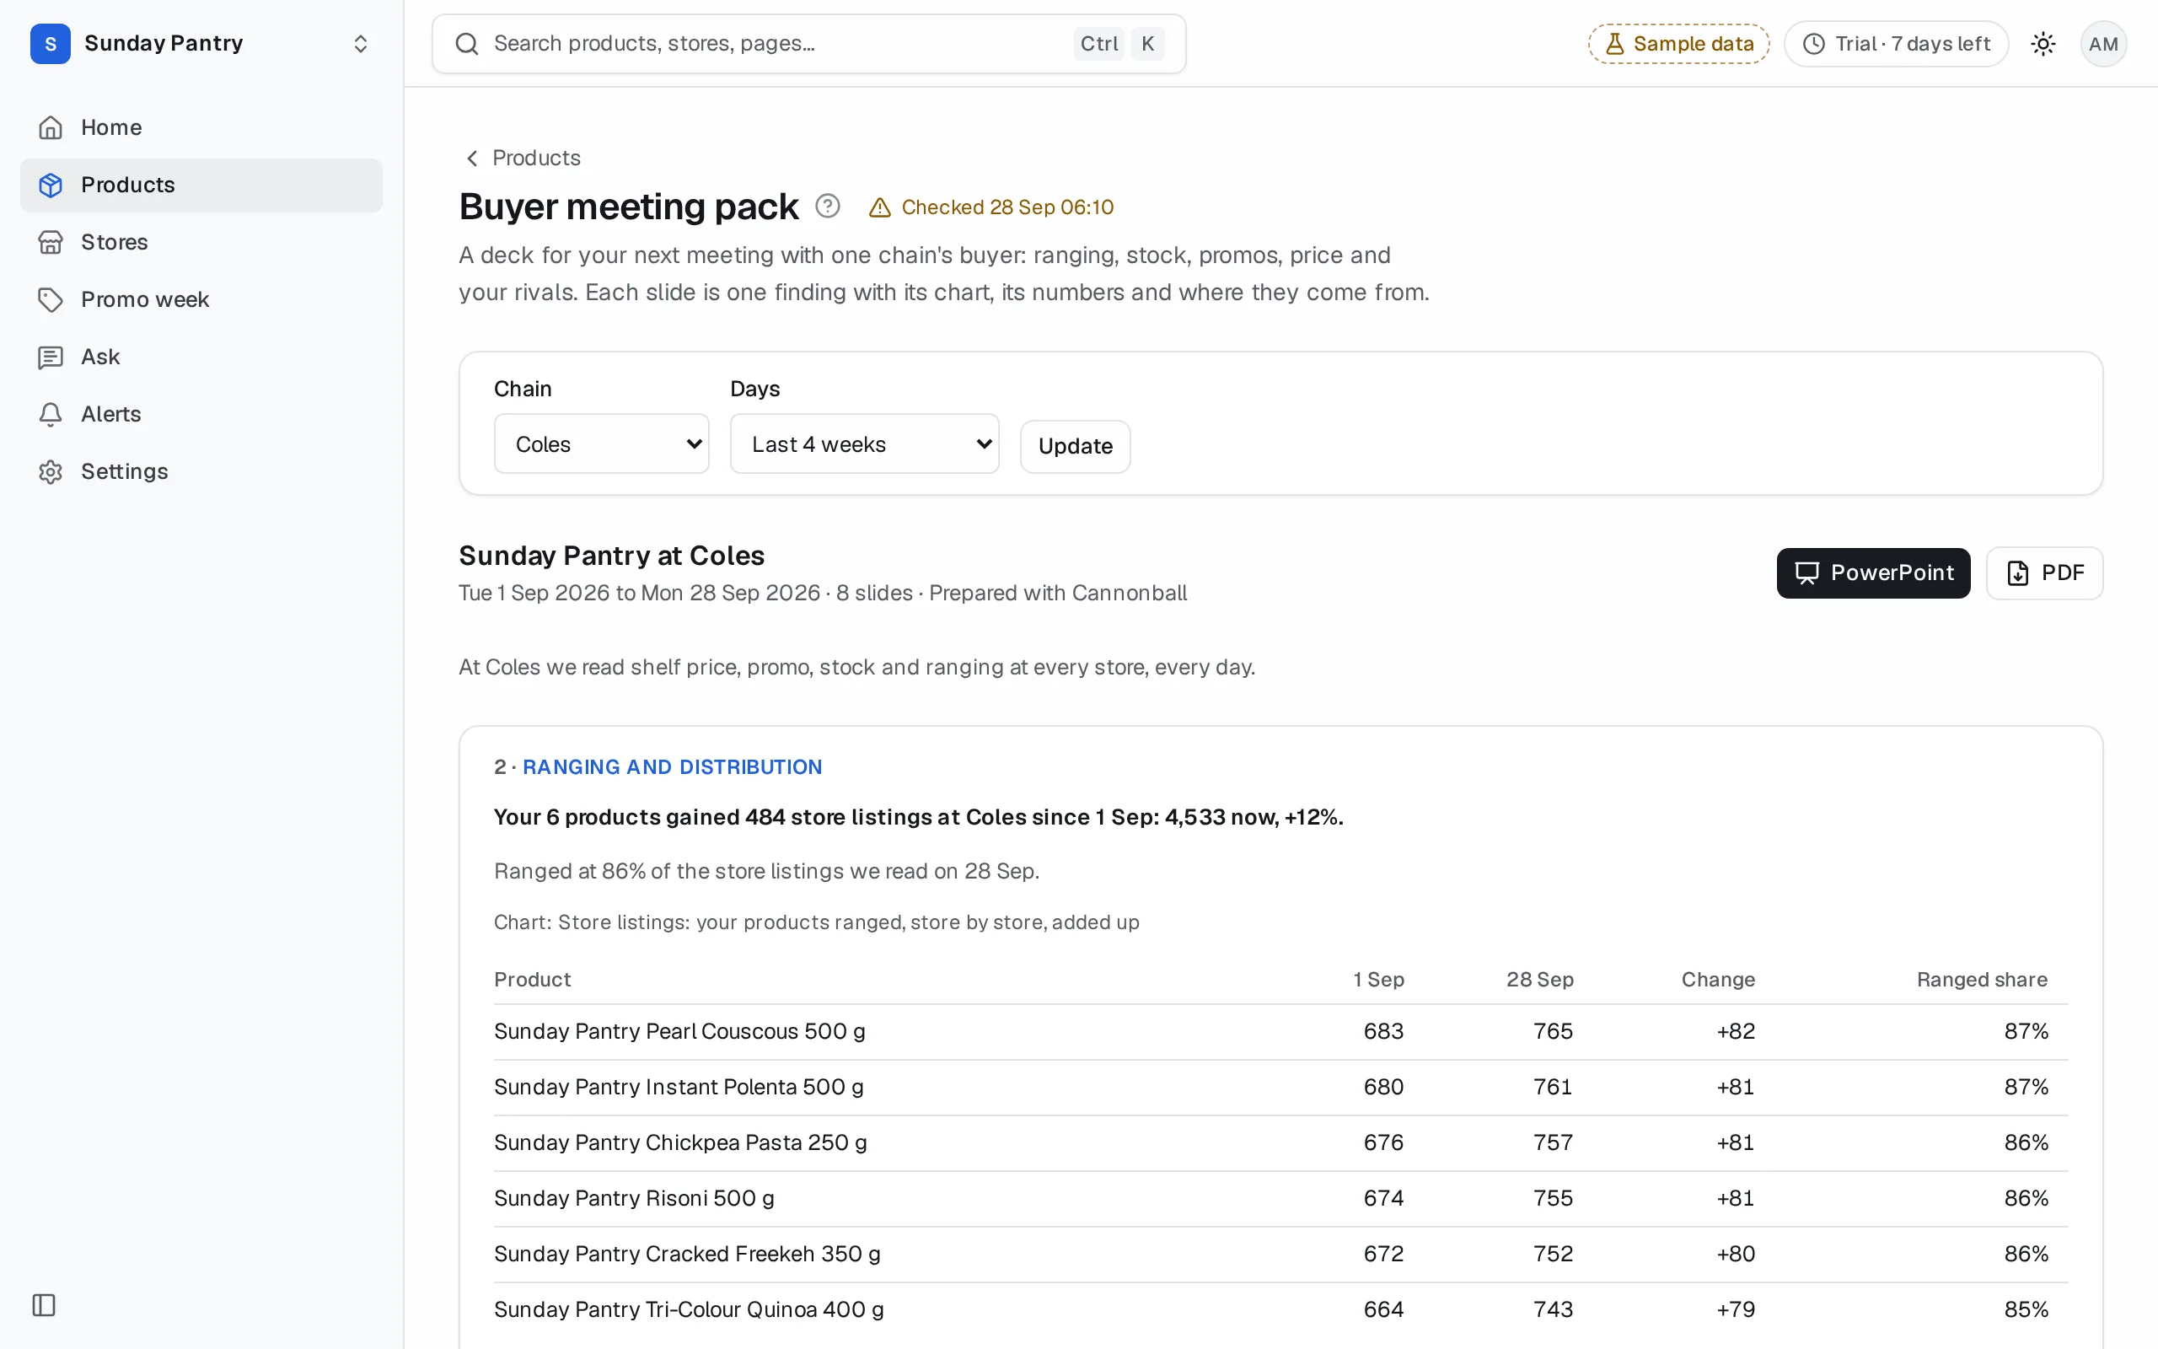This screenshot has width=2158, height=1349.
Task: Click the Change column header
Action: click(x=1717, y=980)
